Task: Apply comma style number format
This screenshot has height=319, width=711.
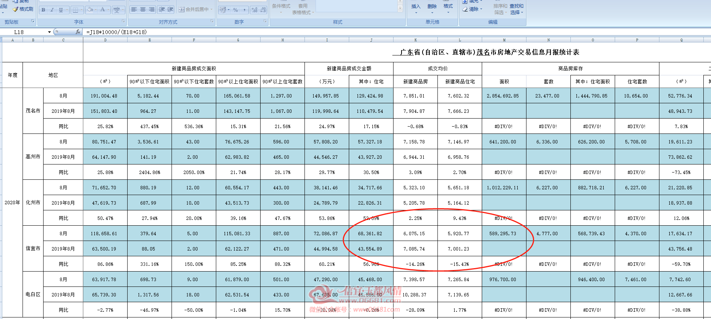Action: point(245,10)
